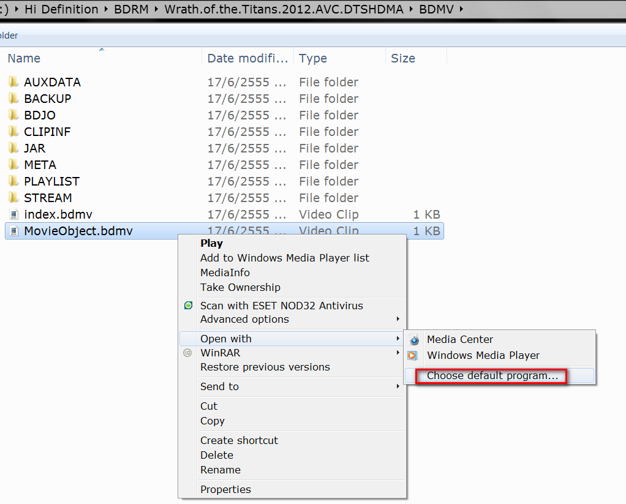
Task: Click the META folder icon
Action: (13, 164)
